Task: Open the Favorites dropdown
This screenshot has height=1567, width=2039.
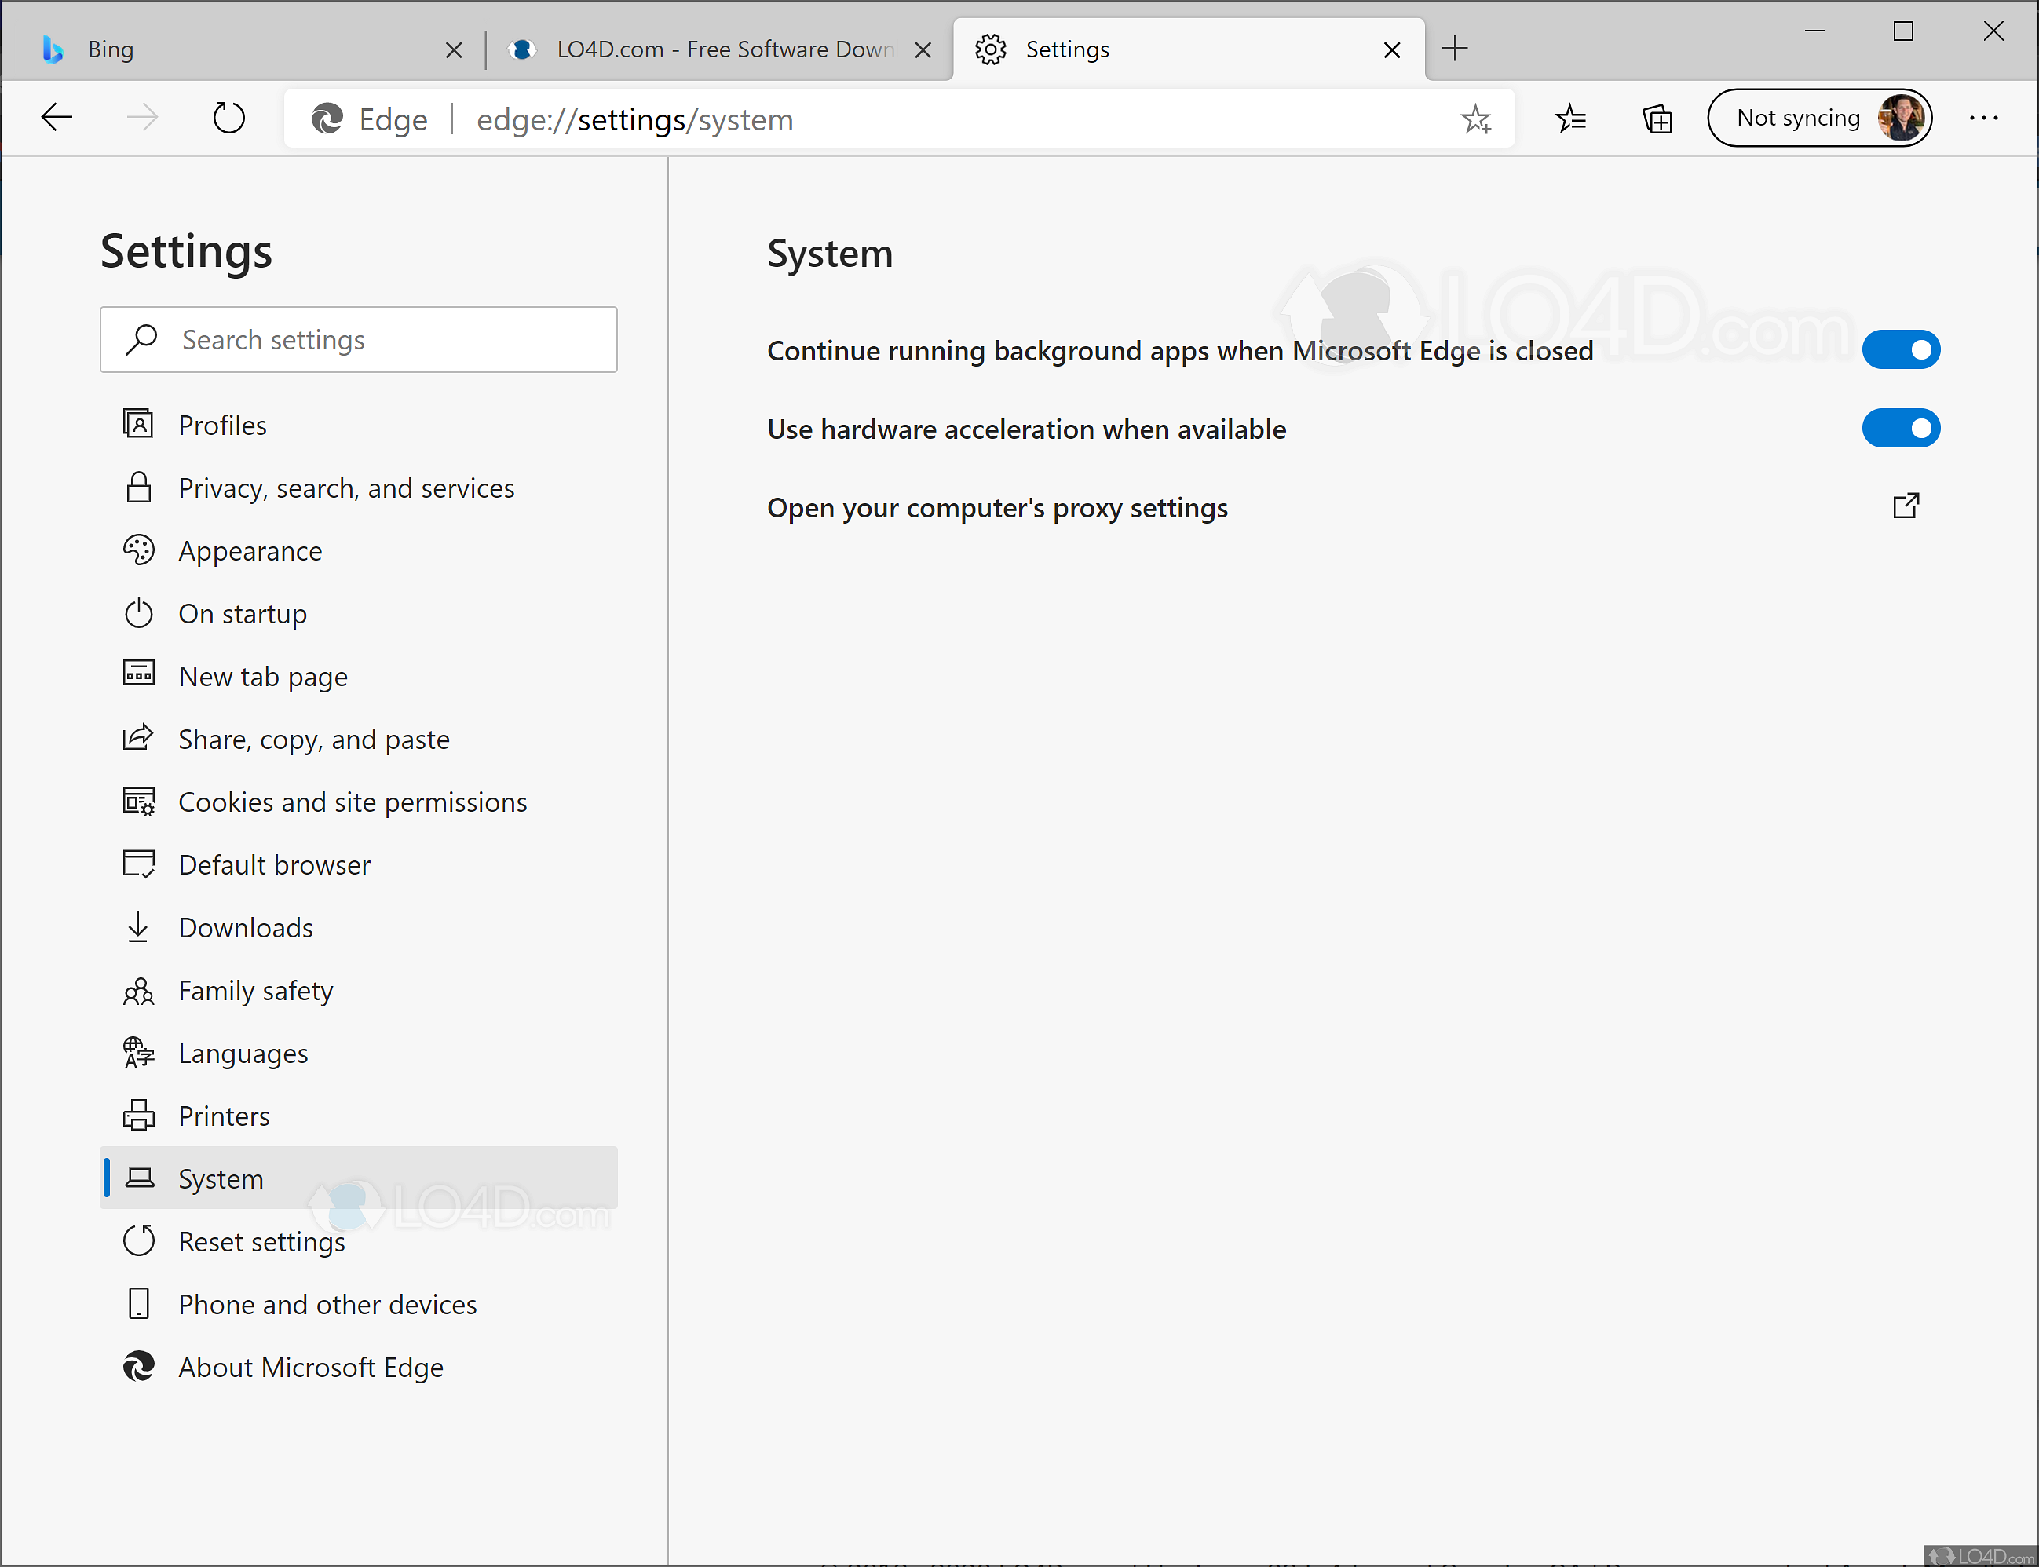Action: [1572, 118]
